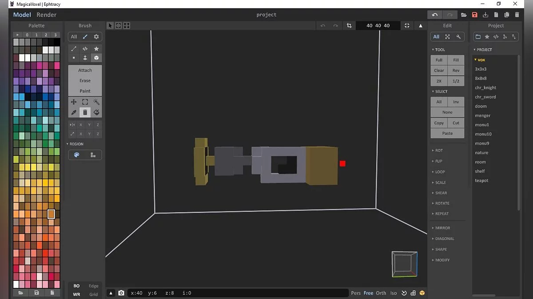The height and width of the screenshot is (299, 533).
Task: Select Erase brush mode
Action: tap(85, 81)
